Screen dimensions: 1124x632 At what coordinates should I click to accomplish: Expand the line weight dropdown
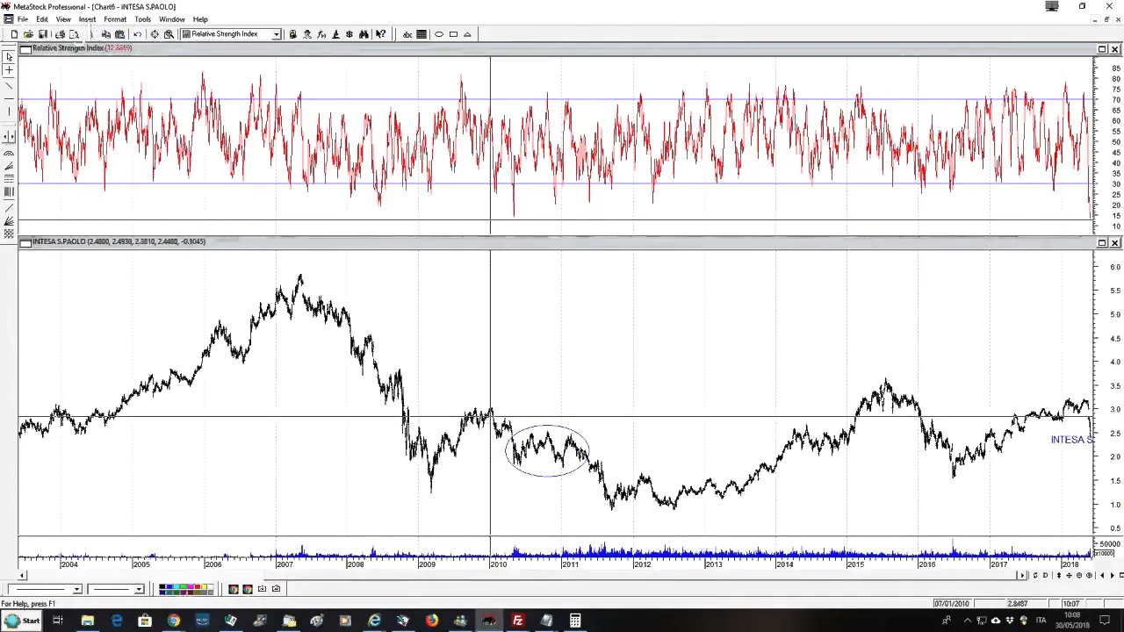[139, 589]
